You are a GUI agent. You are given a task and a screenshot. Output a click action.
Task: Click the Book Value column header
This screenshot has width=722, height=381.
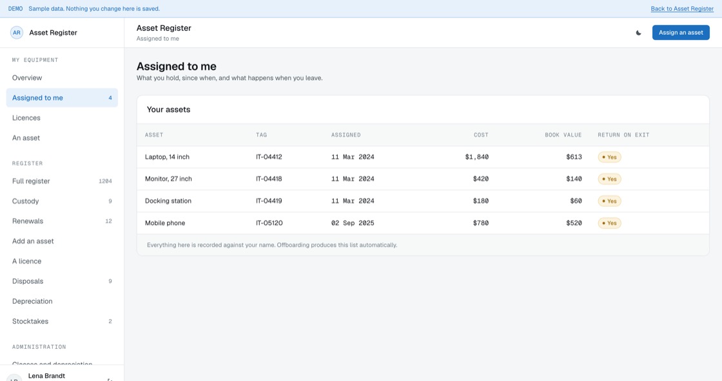[563, 135]
